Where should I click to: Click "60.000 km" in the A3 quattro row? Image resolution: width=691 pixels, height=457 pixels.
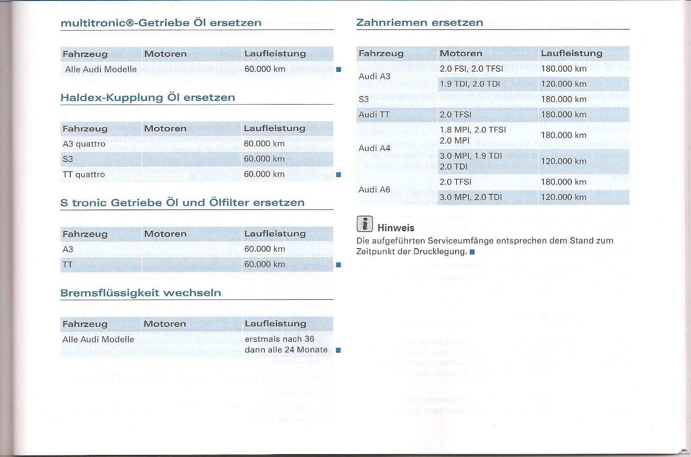(264, 143)
